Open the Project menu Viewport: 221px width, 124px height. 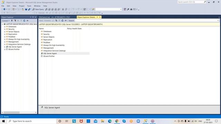22,6
